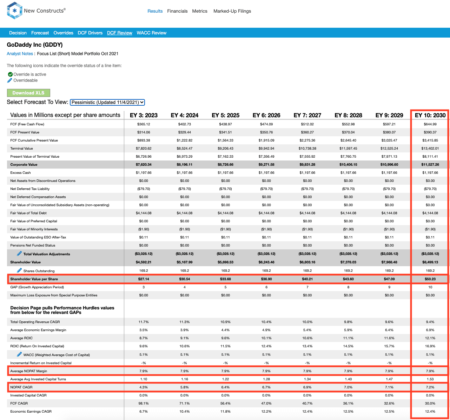The width and height of the screenshot is (450, 420).
Task: Switch to the DCF Drivers tab
Action: tap(90, 33)
